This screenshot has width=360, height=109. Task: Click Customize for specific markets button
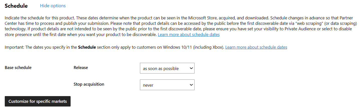tap(38, 101)
